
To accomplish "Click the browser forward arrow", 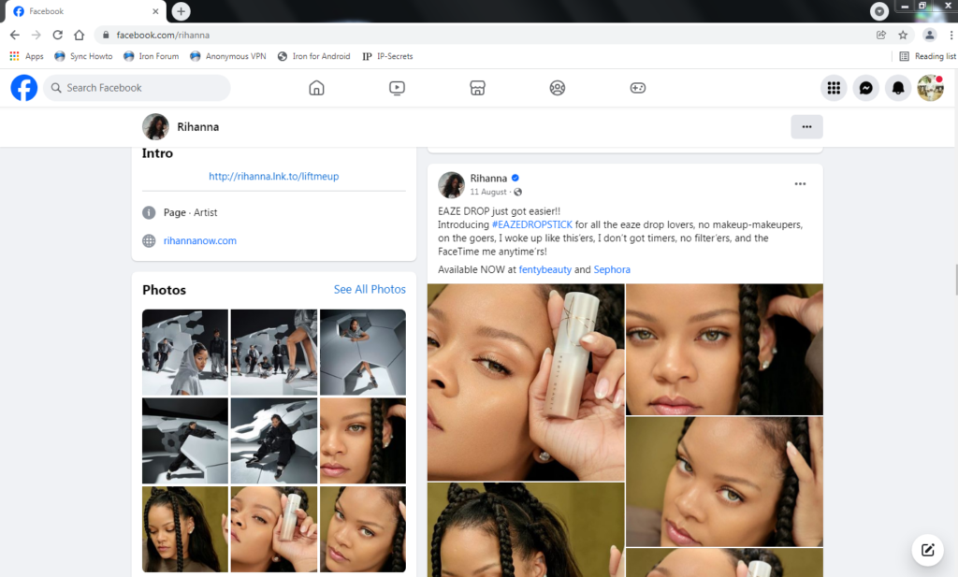I will 36,35.
